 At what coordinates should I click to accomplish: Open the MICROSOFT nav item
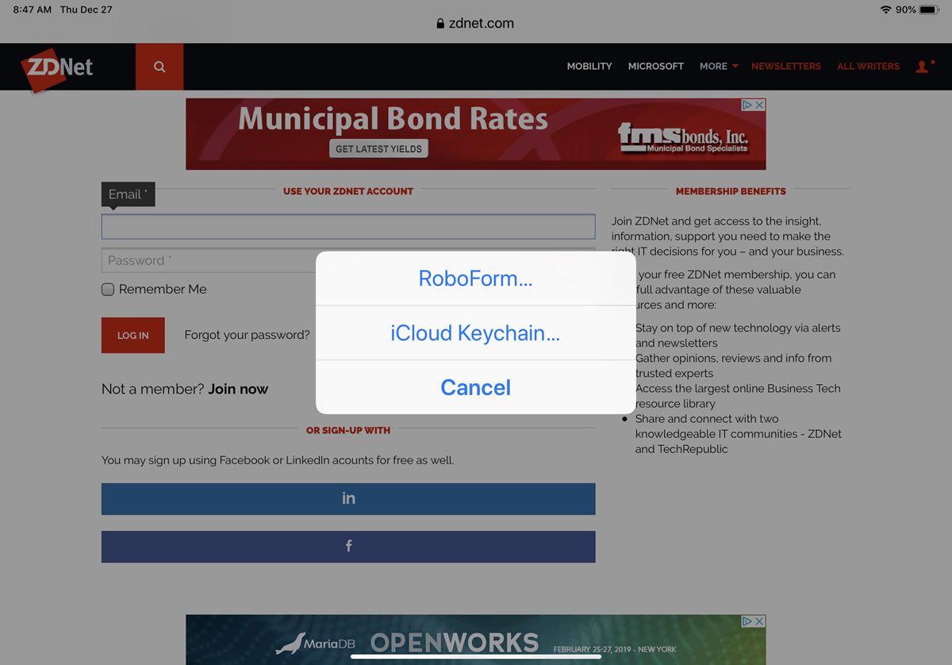(x=656, y=67)
